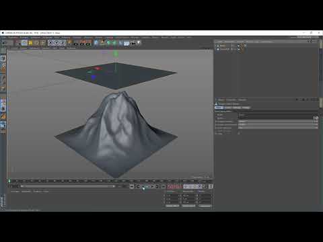323x242 pixels.
Task: Open the Object (Rel) dropdown in Coordinates
Action: 172,206
